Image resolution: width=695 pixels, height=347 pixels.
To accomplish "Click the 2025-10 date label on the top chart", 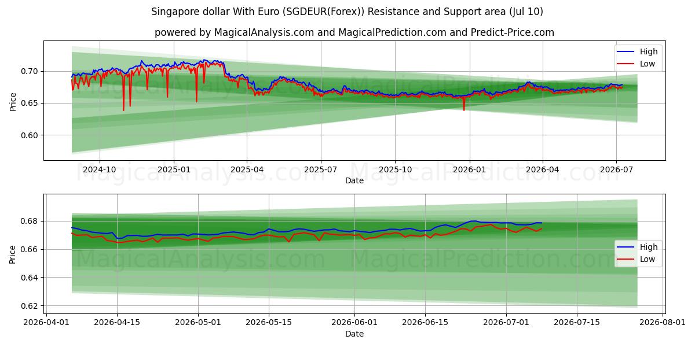I will click(x=395, y=169).
